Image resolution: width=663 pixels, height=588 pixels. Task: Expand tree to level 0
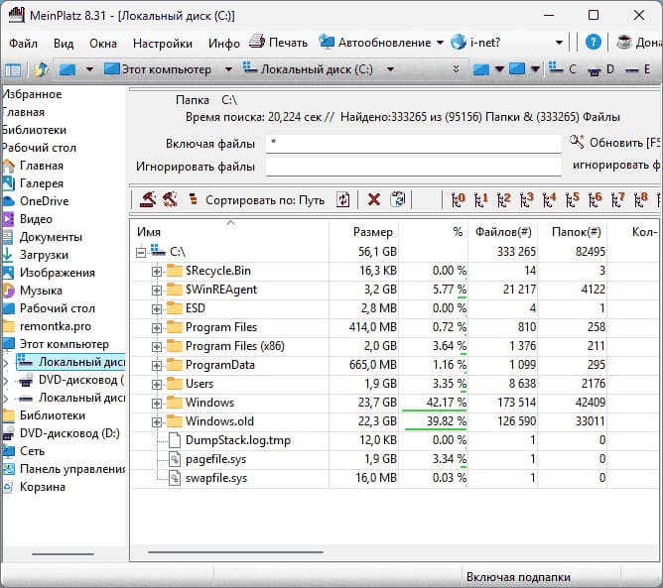pos(458,199)
